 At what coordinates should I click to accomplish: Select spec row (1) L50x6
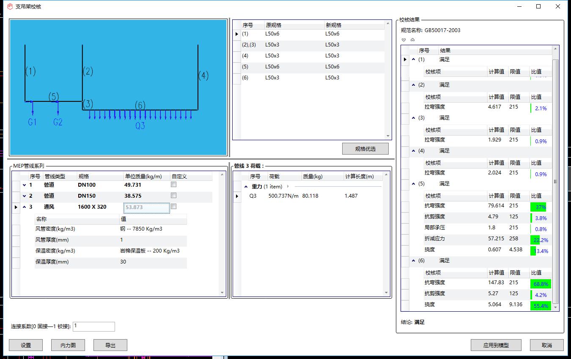pyautogui.click(x=313, y=34)
